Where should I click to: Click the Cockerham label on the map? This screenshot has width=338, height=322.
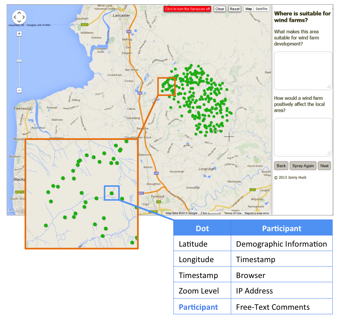tap(114, 75)
